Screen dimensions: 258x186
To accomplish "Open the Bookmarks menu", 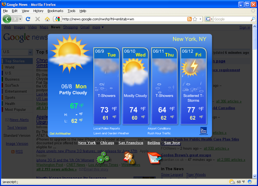I will point(55,11).
